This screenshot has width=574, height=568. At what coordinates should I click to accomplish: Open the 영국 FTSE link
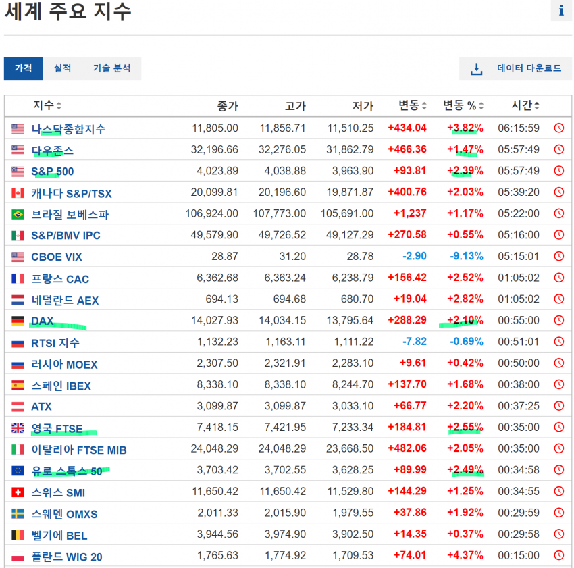point(57,428)
